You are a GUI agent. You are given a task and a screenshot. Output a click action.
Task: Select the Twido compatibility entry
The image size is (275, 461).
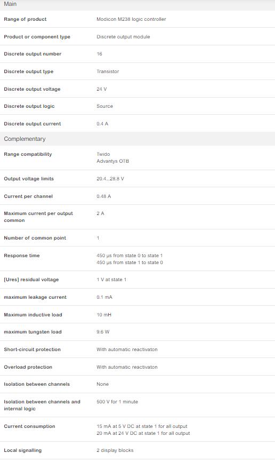pyautogui.click(x=103, y=154)
